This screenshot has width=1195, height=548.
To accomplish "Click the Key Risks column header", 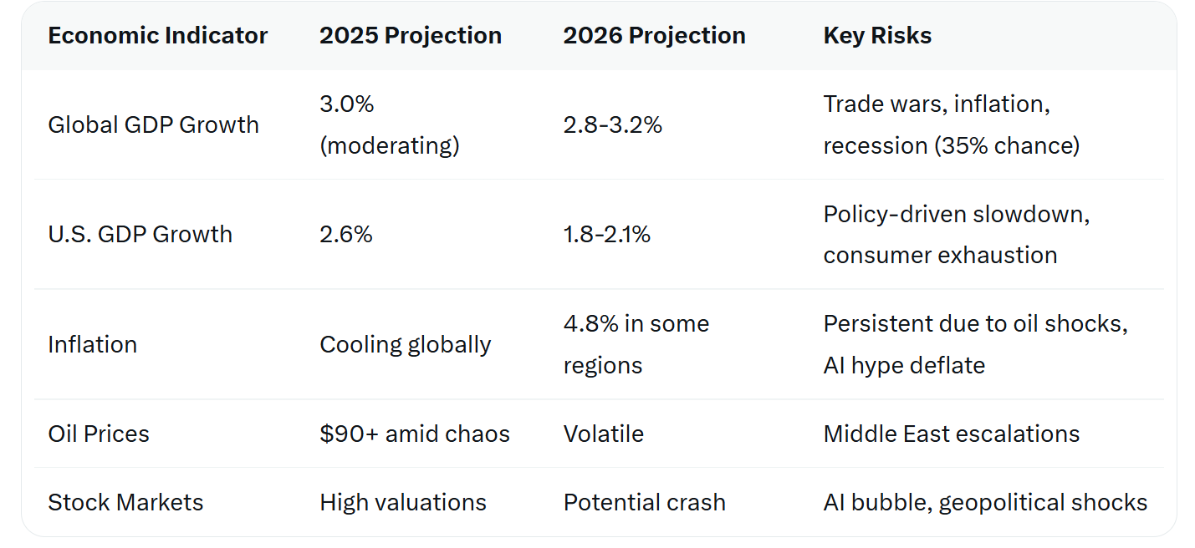I will (877, 36).
